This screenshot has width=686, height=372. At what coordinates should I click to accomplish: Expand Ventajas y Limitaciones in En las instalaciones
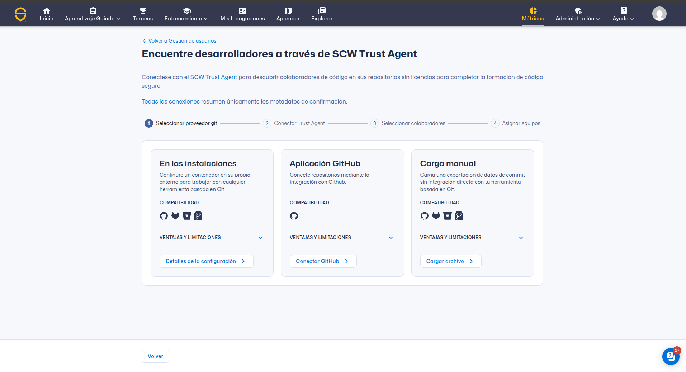pyautogui.click(x=260, y=238)
